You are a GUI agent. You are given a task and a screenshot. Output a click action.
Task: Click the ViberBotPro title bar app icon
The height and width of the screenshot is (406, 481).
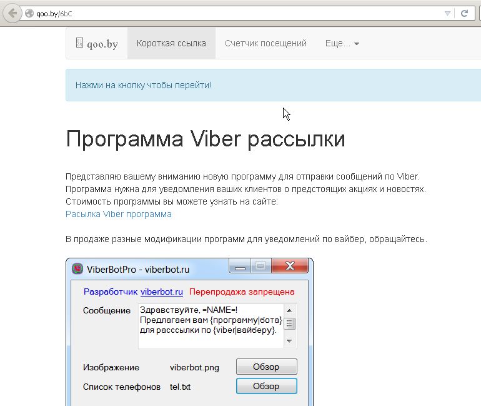tap(77, 269)
